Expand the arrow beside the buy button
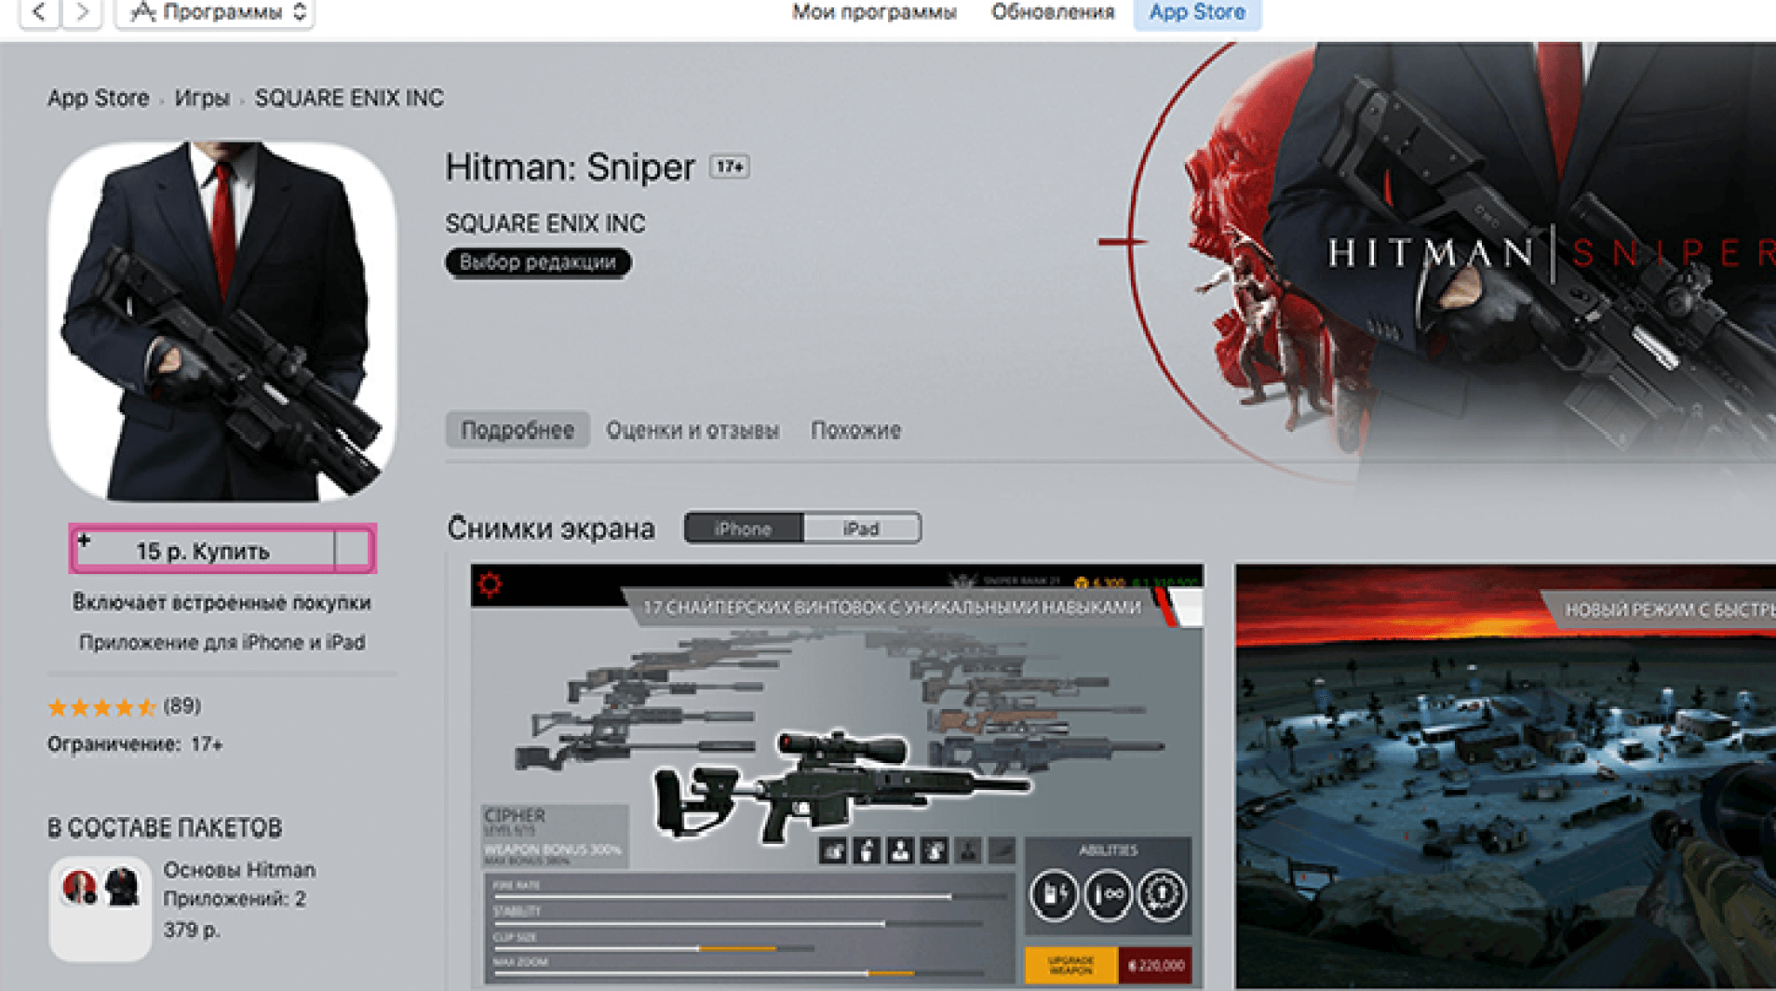The height and width of the screenshot is (991, 1776). point(354,550)
